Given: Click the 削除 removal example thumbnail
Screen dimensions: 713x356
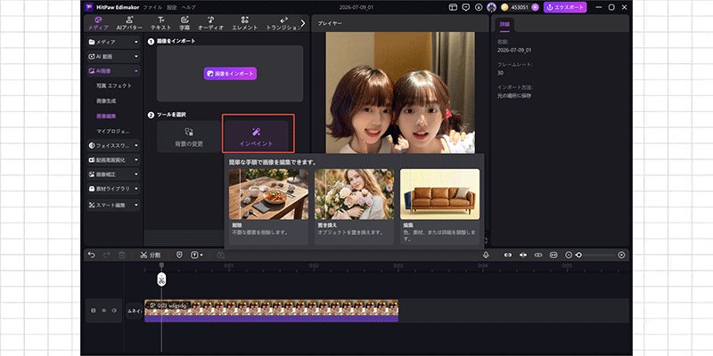Looking at the screenshot, I should click(268, 194).
